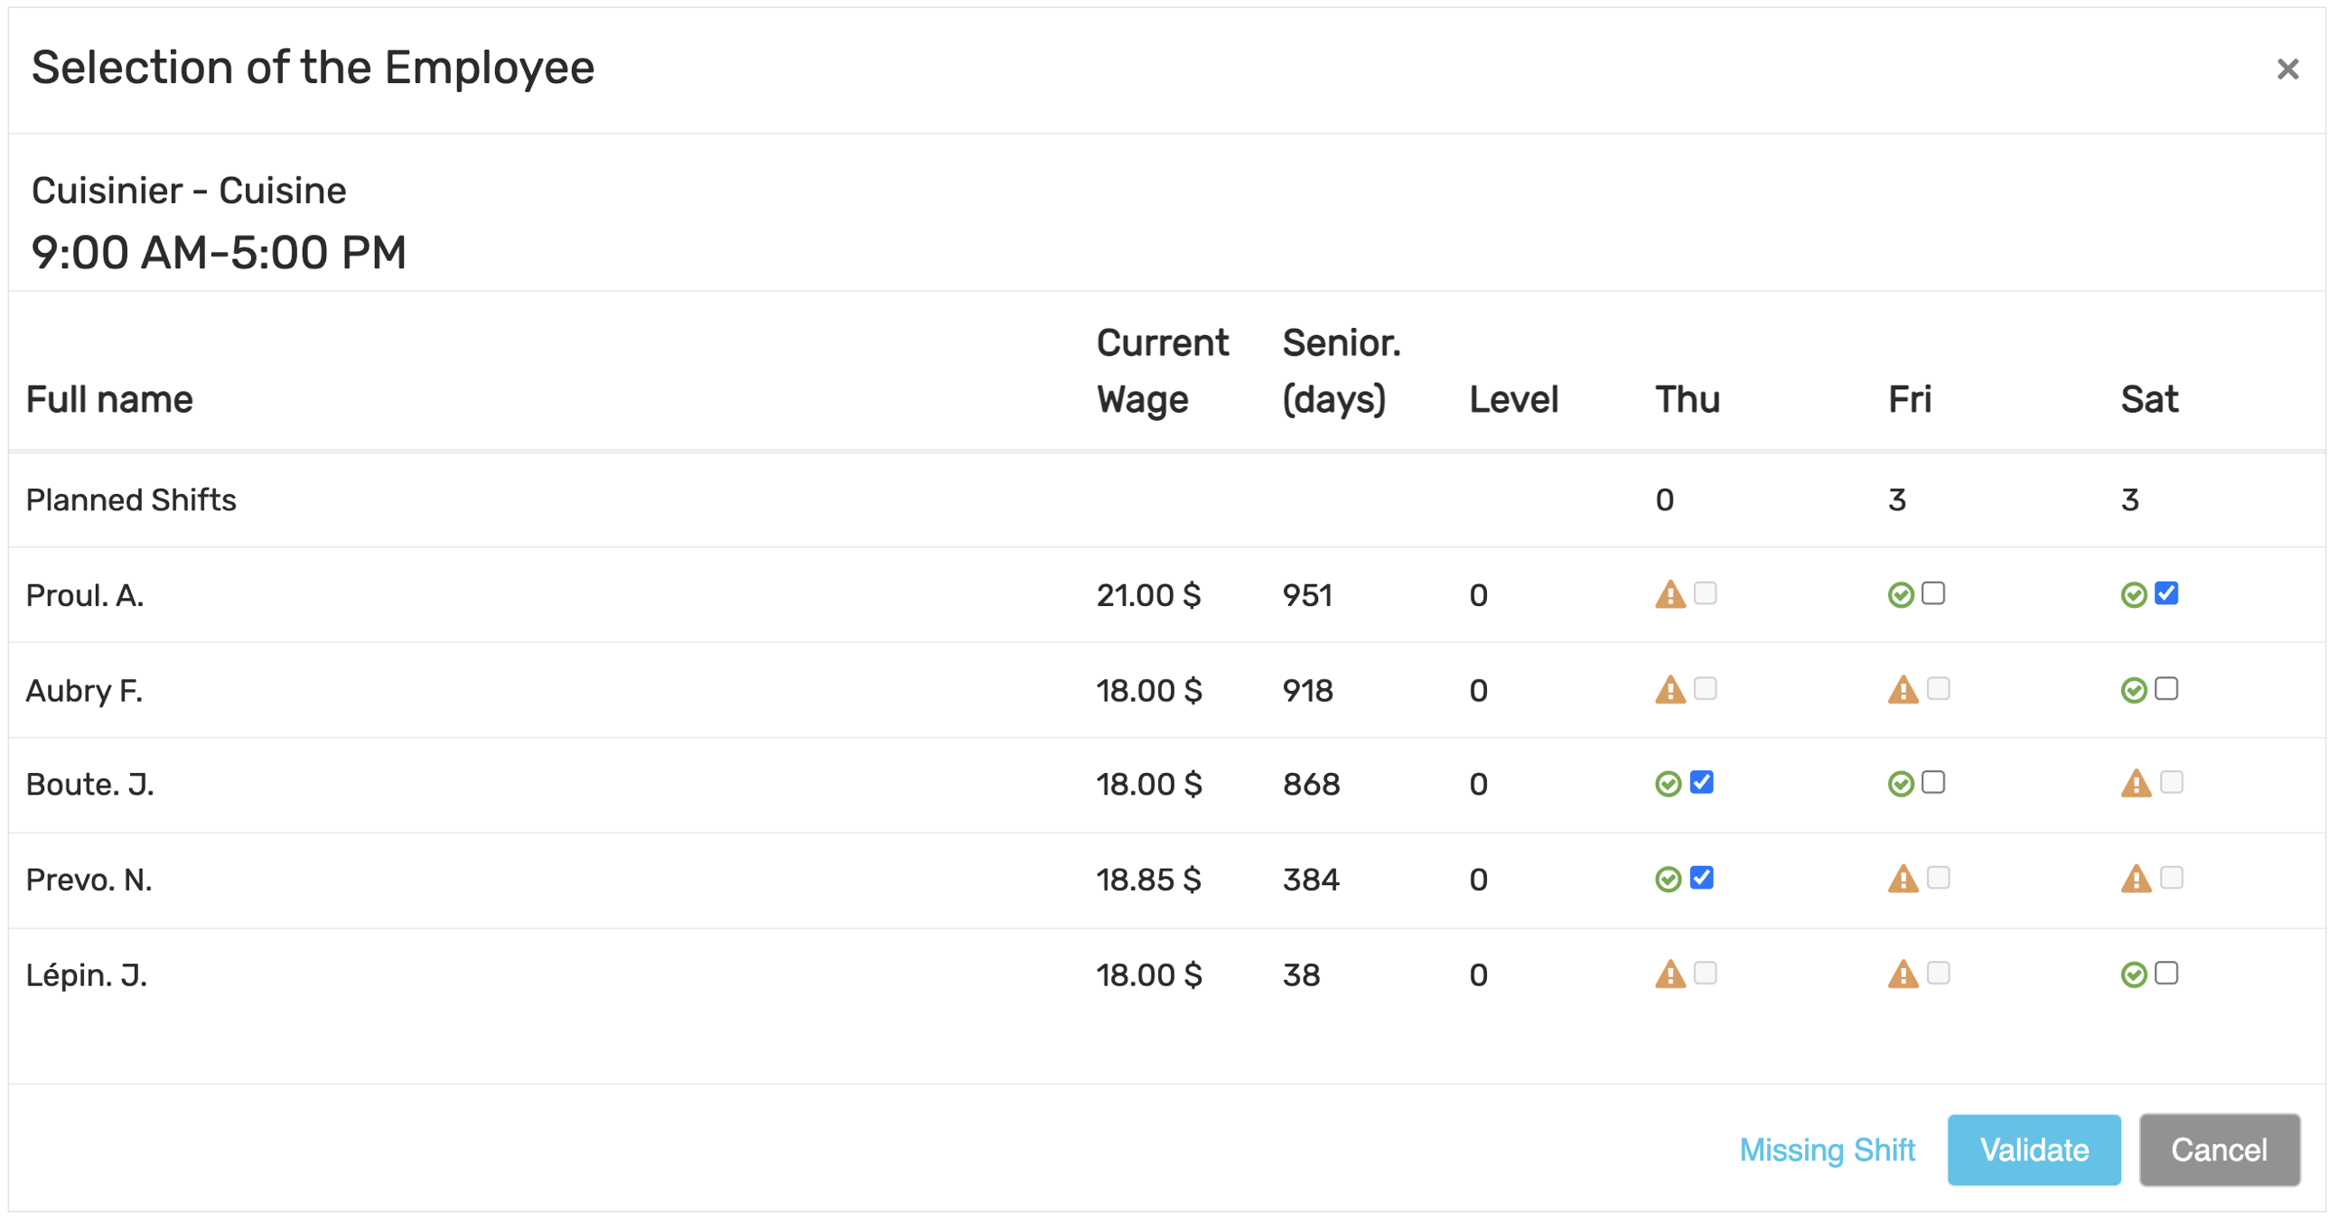
Task: Tick Lépin. J. Saturday checkbox
Action: pos(2165,973)
